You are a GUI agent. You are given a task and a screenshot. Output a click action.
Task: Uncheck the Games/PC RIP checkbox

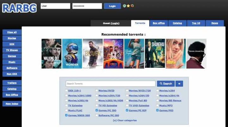(x=127, y=111)
